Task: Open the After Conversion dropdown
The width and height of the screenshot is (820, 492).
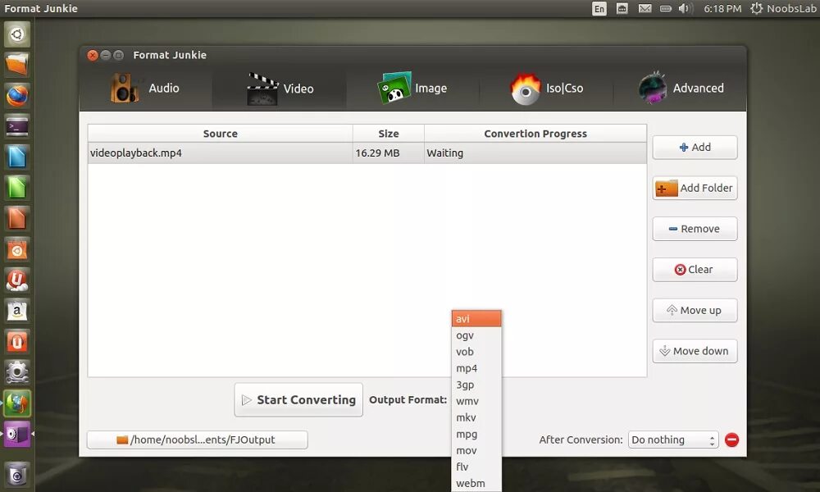Action: click(673, 440)
